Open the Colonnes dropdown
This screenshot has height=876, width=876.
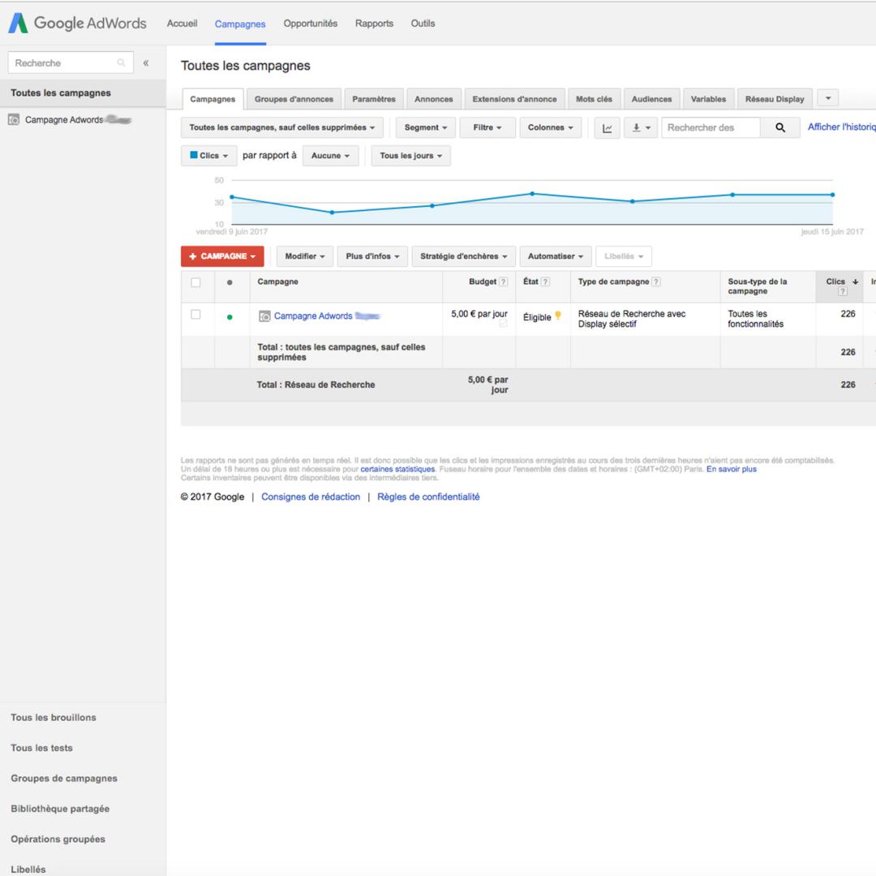tap(550, 128)
